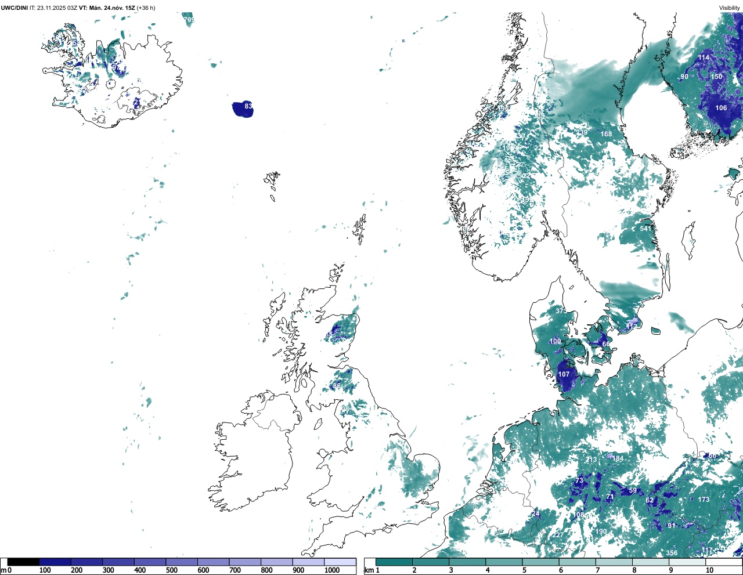This screenshot has width=743, height=575.
Task: Select the 800–900 m legend swatch
Action: click(x=276, y=562)
